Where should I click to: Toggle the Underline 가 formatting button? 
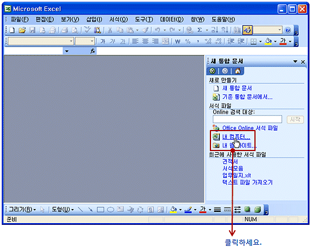pyautogui.click(x=123, y=41)
